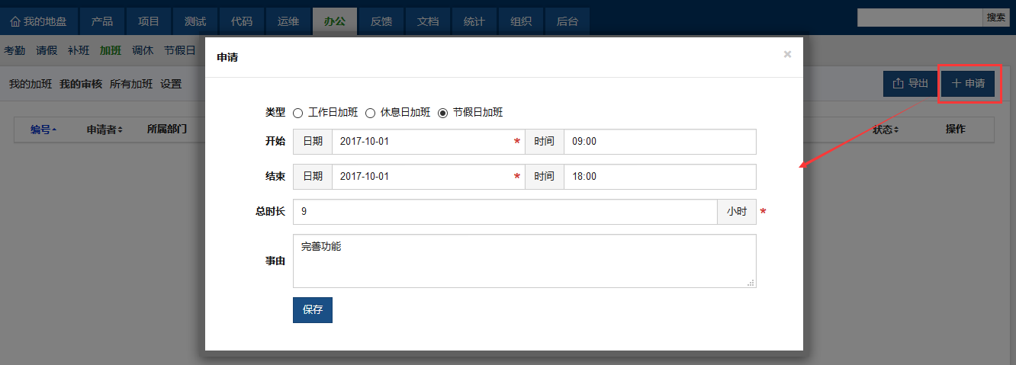Switch to 项目 tab

click(149, 21)
